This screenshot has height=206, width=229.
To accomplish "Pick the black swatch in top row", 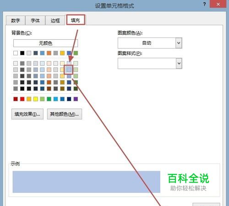I will pos(22,53).
